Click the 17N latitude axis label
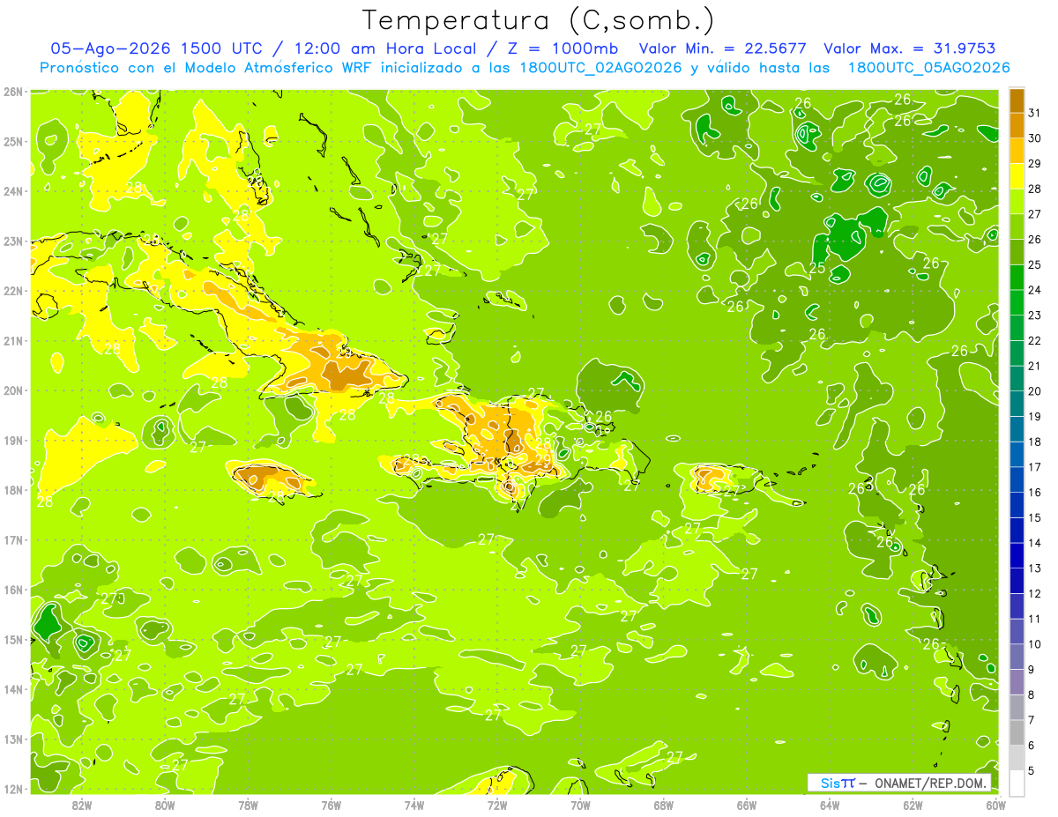Screen dimensions: 1058x817 click(x=13, y=539)
